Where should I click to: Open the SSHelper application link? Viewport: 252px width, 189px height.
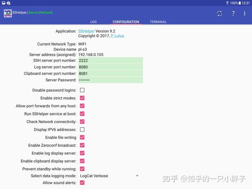[86, 31]
